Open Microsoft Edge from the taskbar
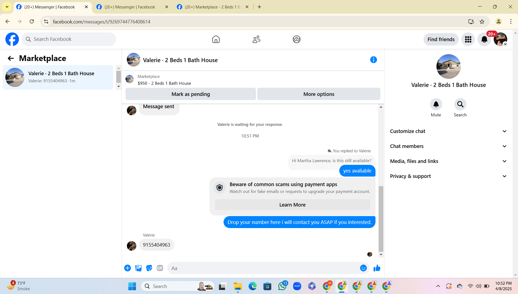The image size is (518, 294). pos(253,286)
